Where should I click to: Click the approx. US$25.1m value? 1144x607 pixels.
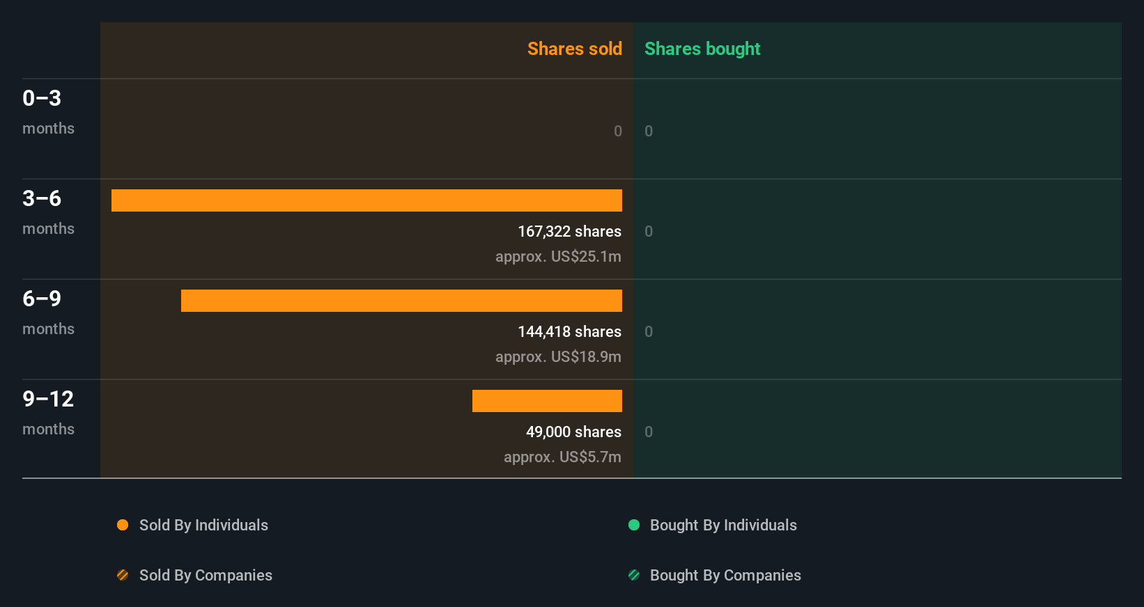coord(558,257)
